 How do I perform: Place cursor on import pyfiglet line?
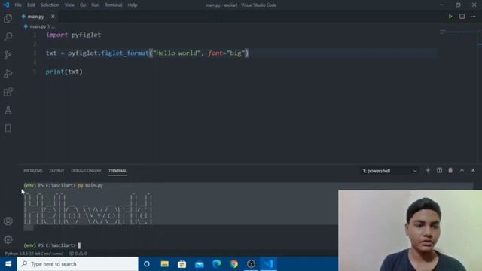click(74, 35)
